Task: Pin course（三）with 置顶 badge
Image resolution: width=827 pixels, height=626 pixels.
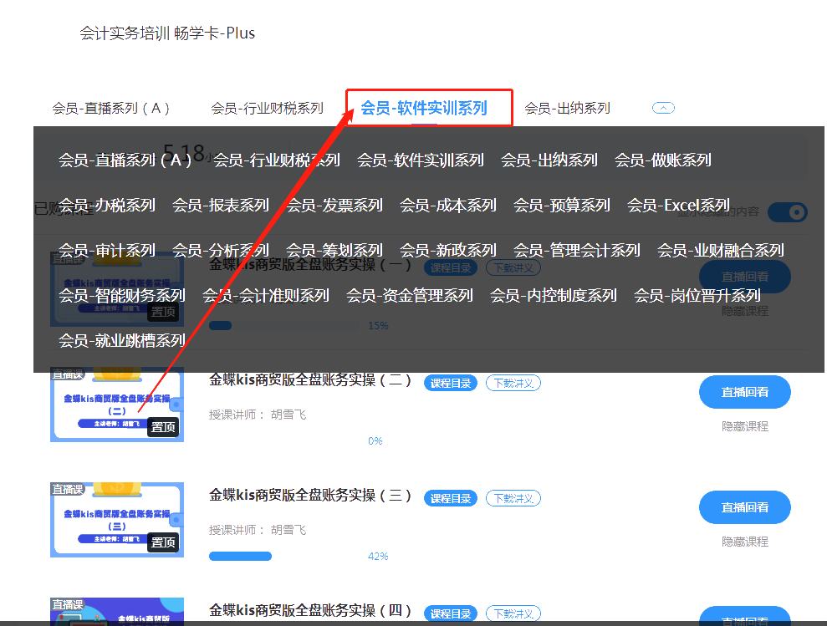Action: tap(163, 542)
